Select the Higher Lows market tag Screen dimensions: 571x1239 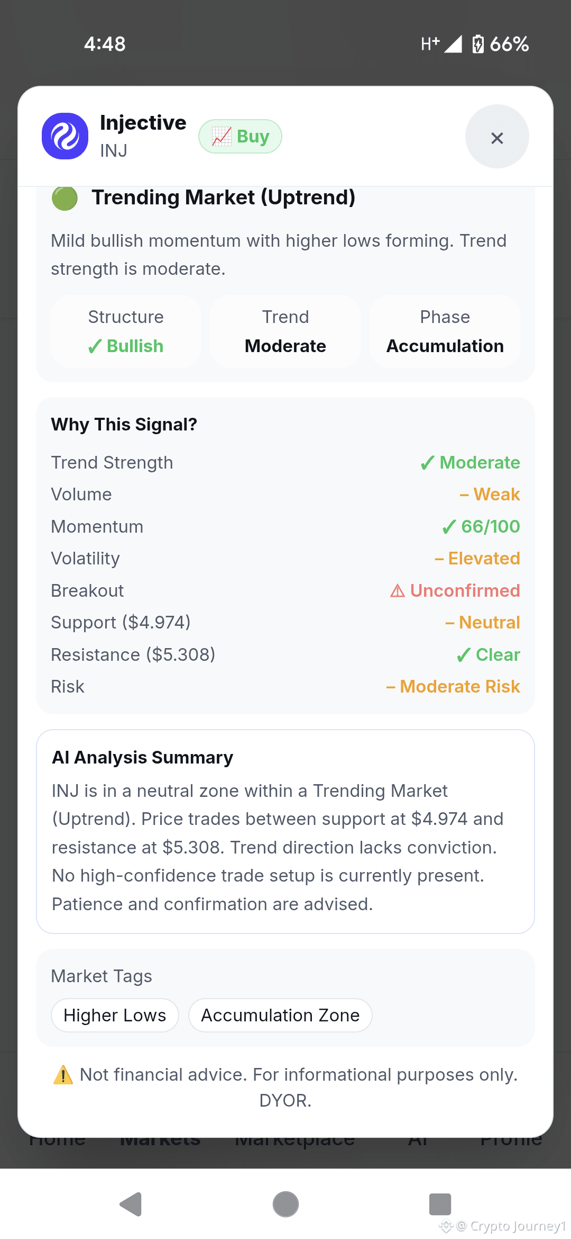(x=115, y=1015)
